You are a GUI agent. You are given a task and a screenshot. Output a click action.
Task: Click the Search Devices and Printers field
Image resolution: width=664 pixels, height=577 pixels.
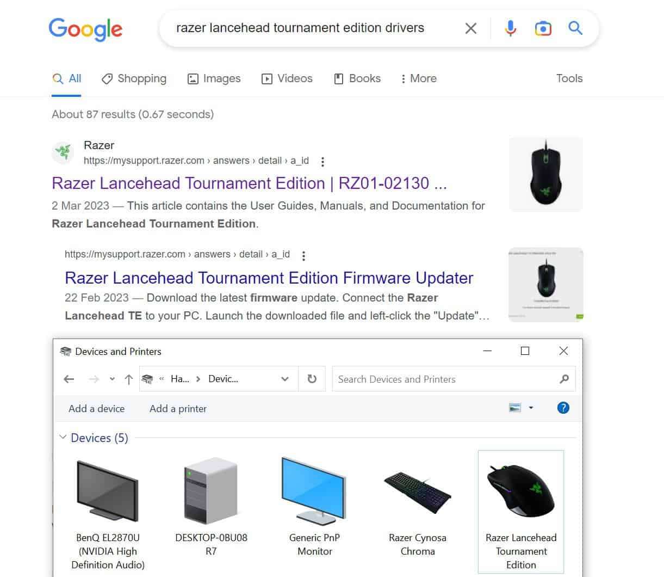coord(454,379)
